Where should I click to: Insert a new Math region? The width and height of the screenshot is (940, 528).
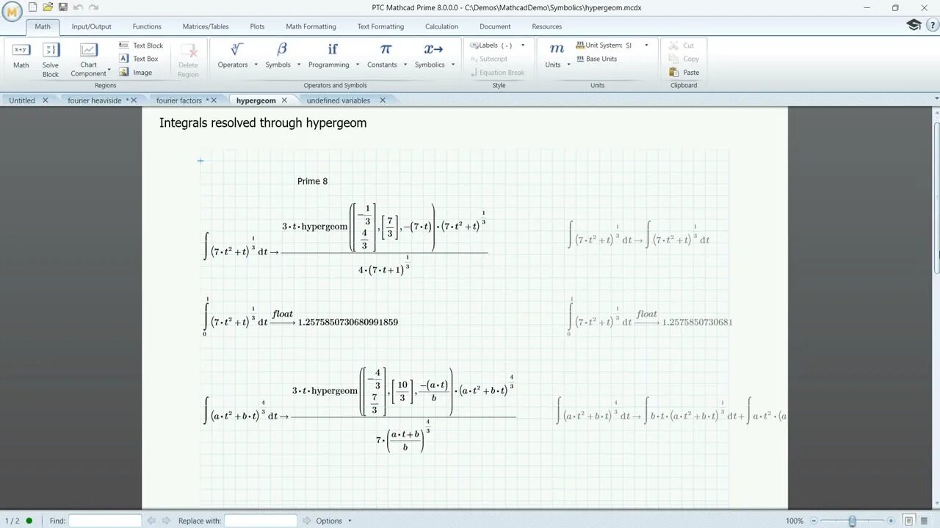pos(21,55)
